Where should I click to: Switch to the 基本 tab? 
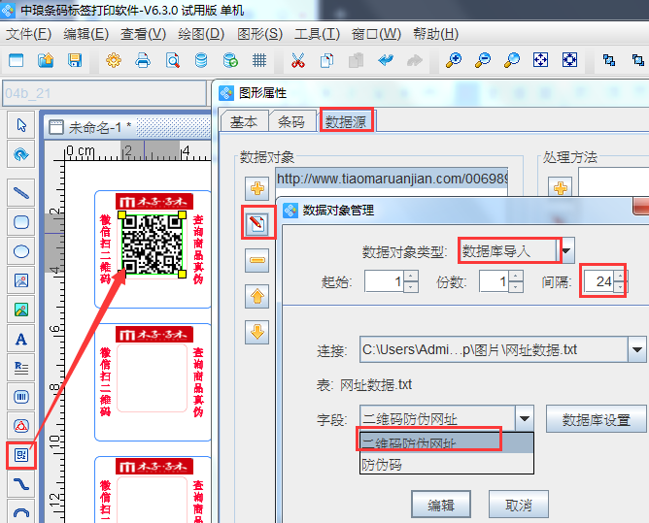244,122
